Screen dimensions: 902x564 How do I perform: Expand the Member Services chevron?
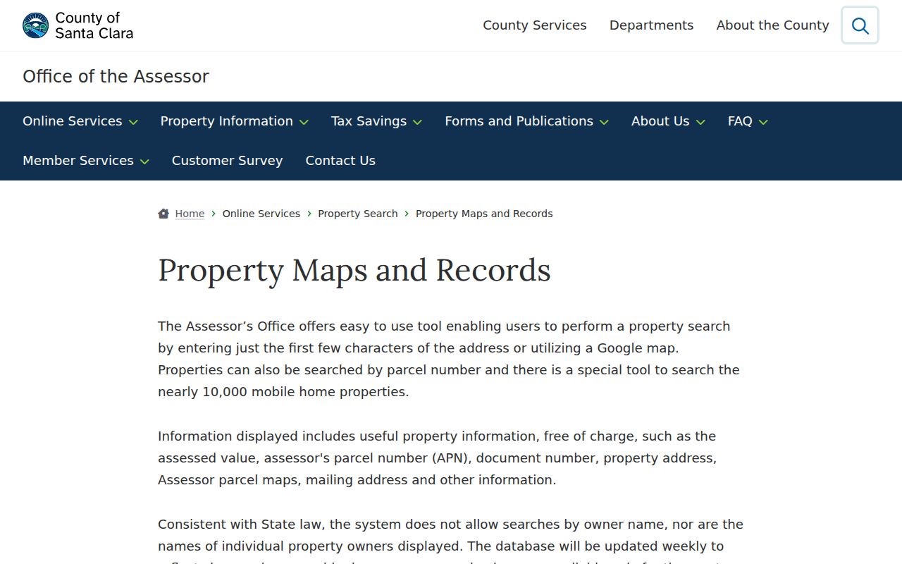click(x=144, y=161)
